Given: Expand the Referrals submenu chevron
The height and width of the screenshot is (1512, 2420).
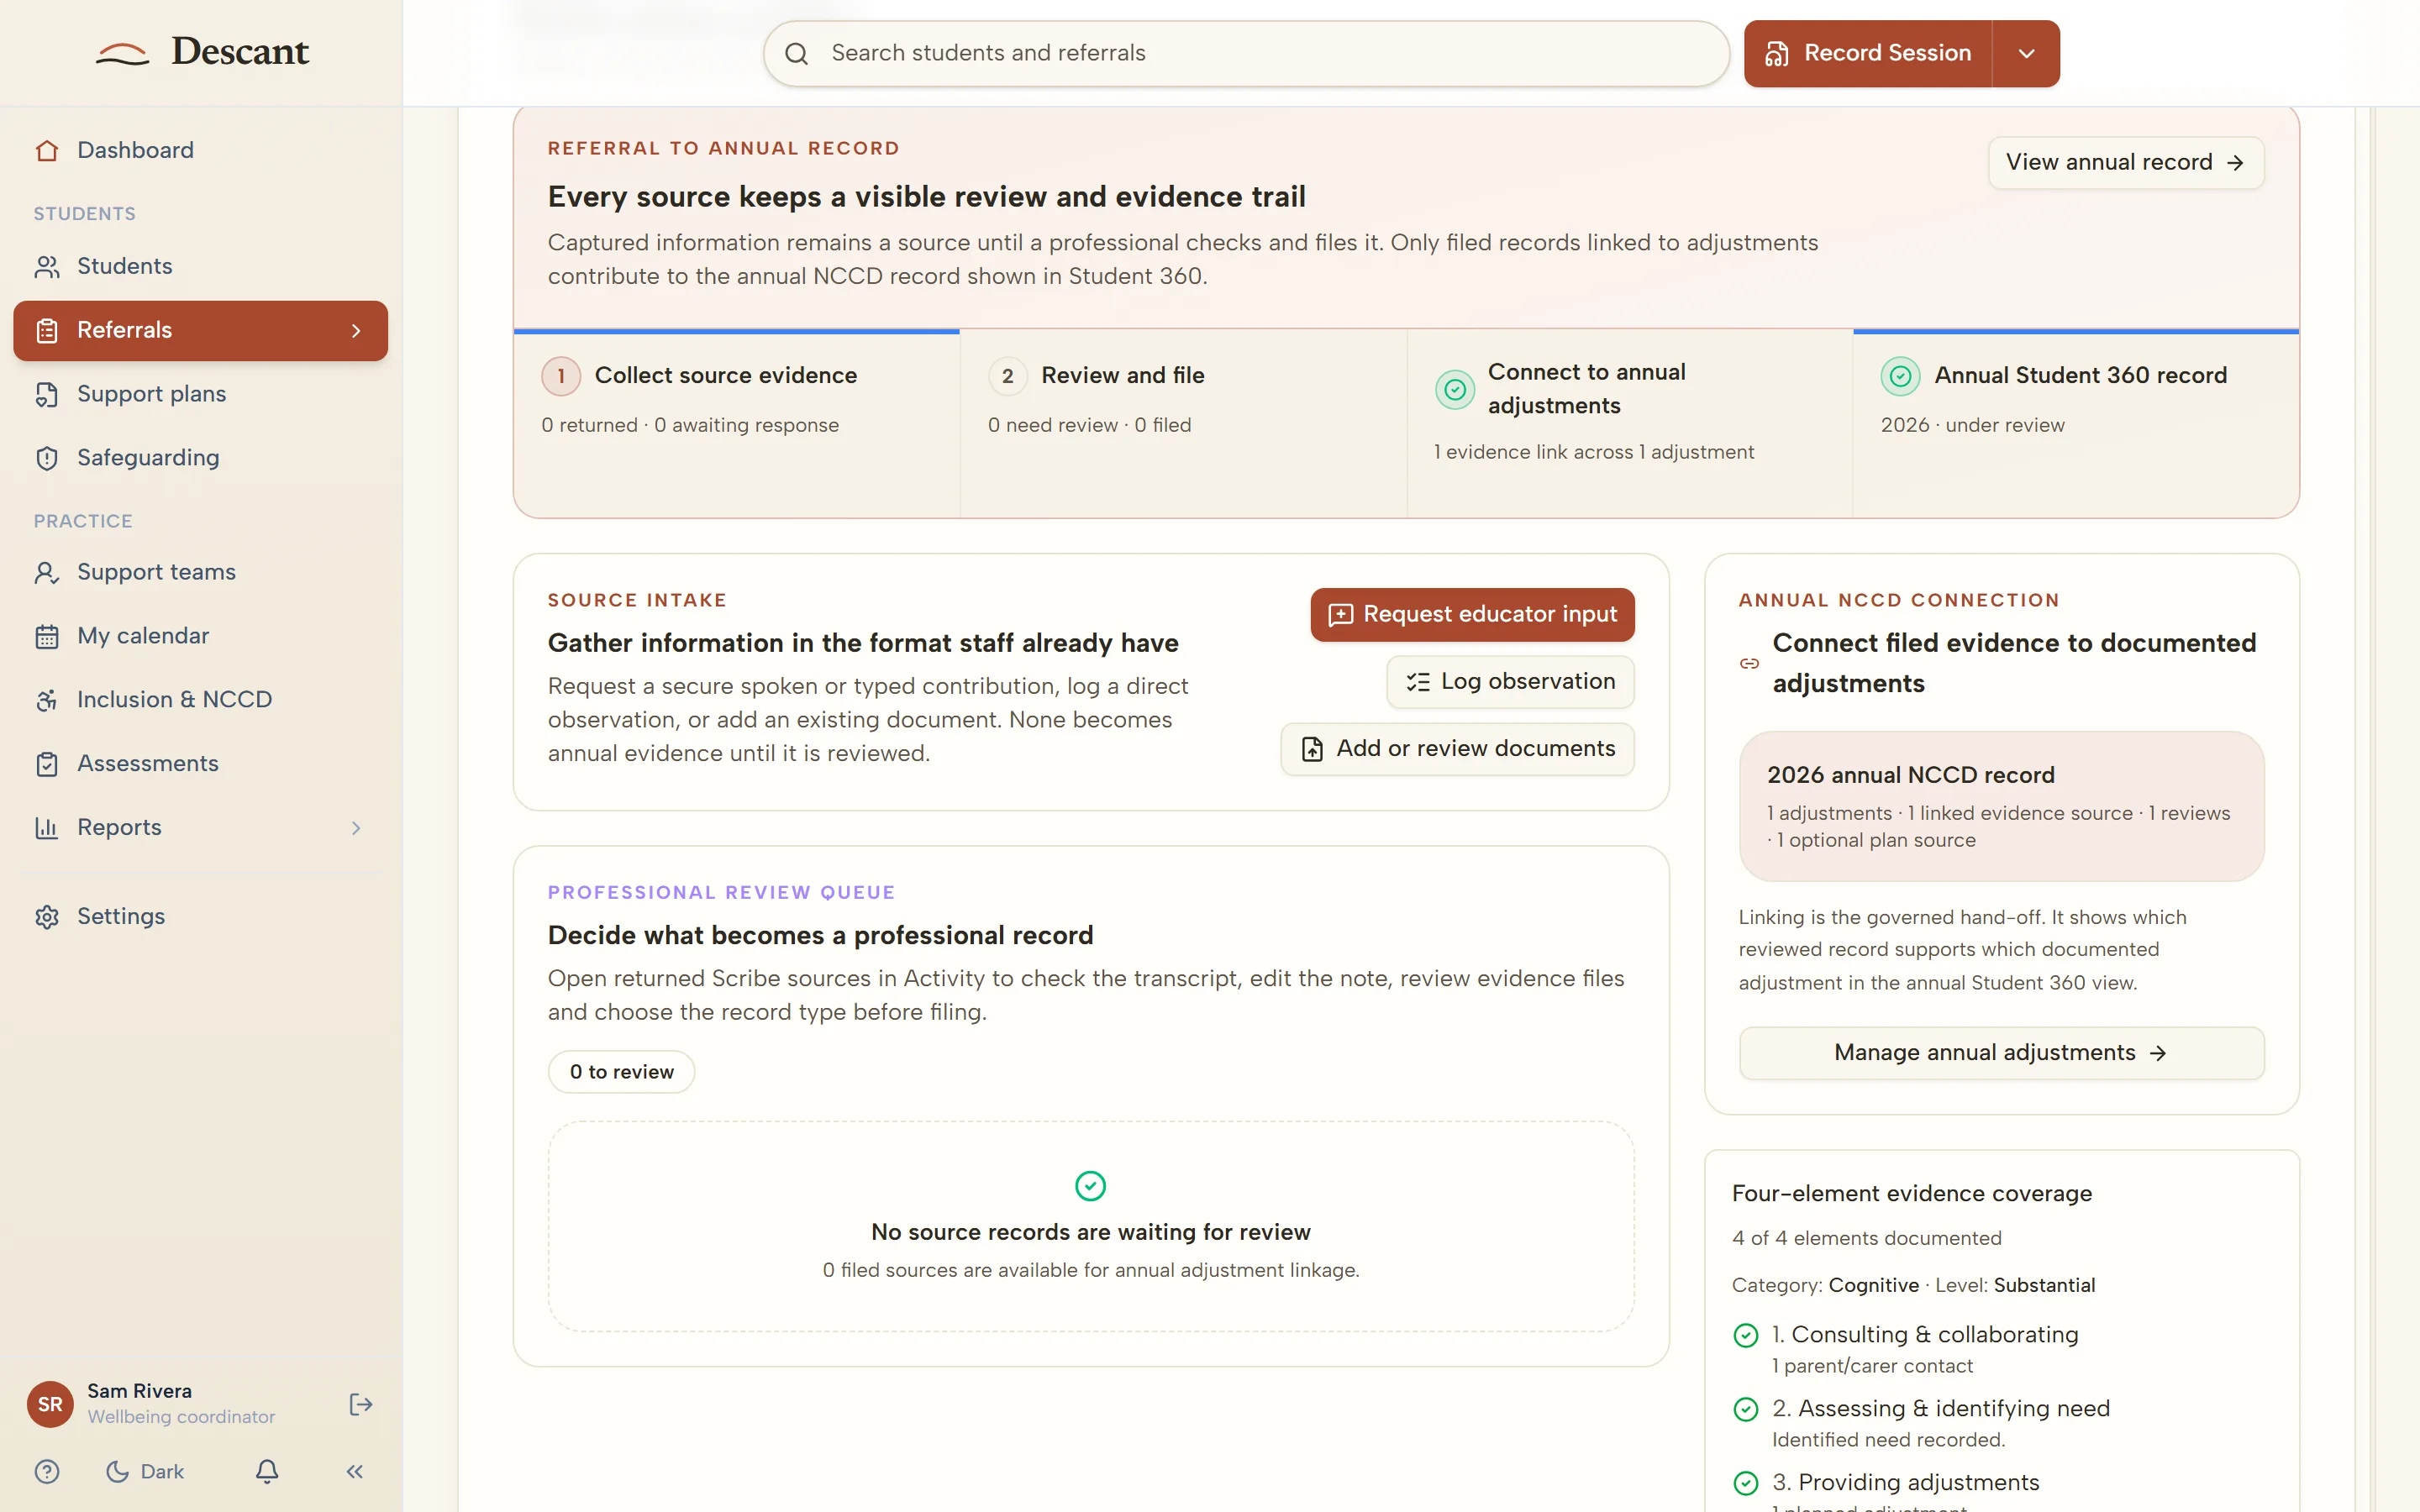Looking at the screenshot, I should pos(356,330).
